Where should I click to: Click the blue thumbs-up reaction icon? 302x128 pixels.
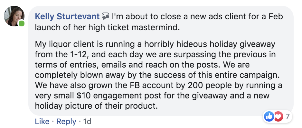pyautogui.click(x=269, y=116)
